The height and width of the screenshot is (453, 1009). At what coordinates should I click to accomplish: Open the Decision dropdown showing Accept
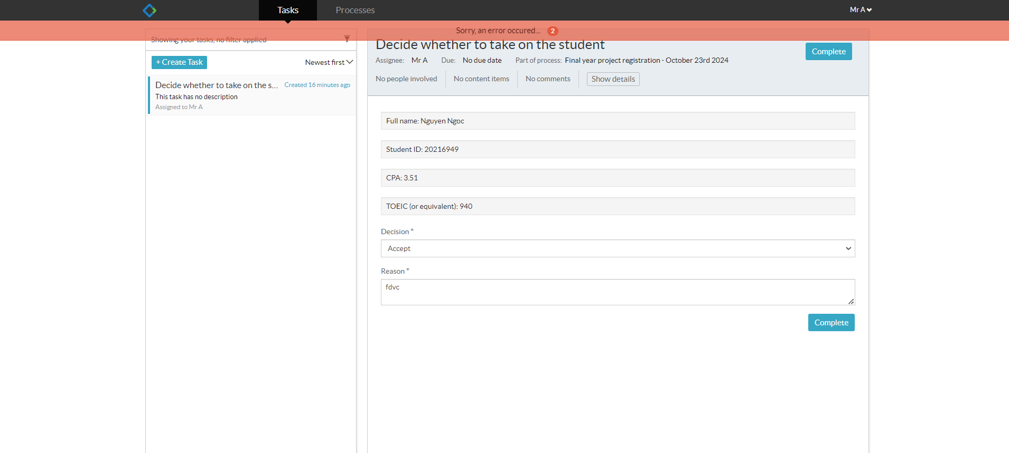(618, 248)
